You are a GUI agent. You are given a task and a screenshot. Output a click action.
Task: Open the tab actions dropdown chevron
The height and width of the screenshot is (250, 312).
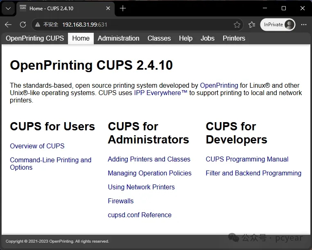pos(8,8)
